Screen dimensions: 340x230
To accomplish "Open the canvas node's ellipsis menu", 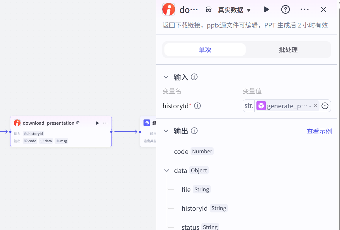I will (105, 123).
